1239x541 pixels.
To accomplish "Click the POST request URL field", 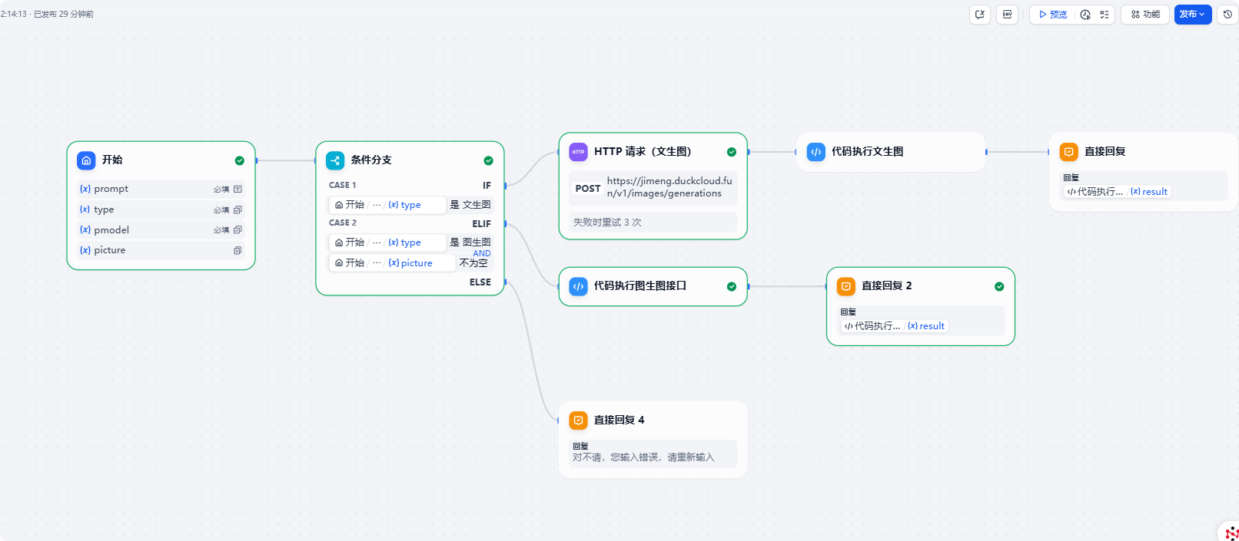I will 669,187.
